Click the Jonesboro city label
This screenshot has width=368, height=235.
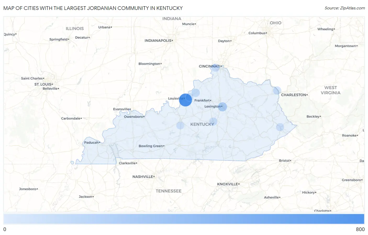(28, 189)
